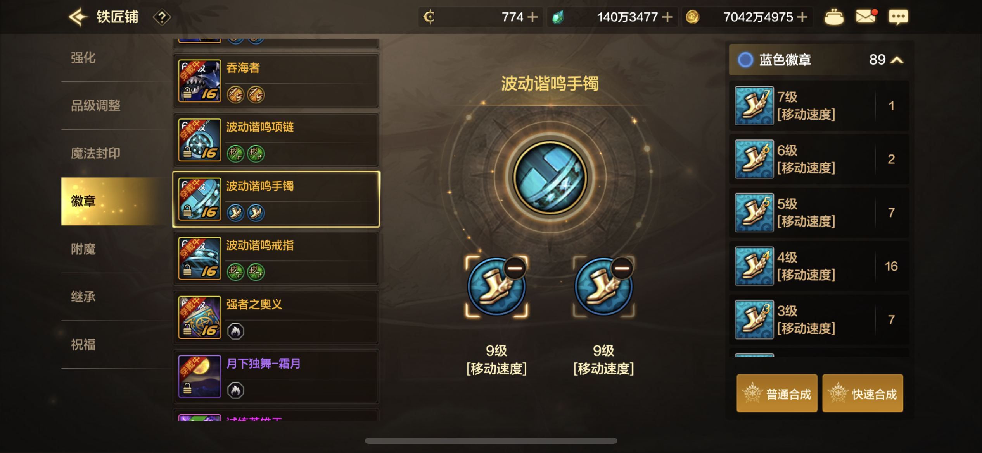Open the pouch inventory icon
Viewport: 982px width, 453px height.
pyautogui.click(x=834, y=17)
